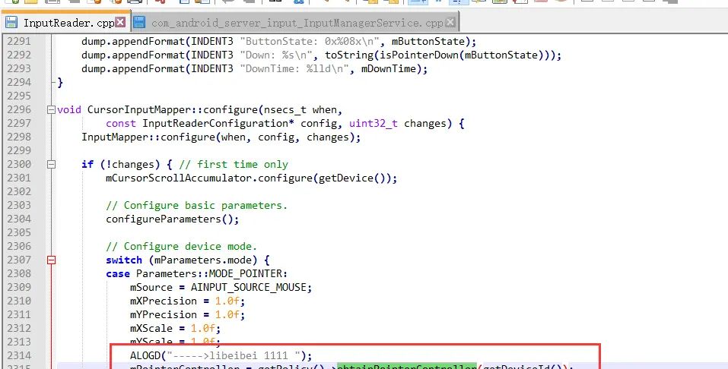Select line number 2296 in the margin
This screenshot has width=728, height=369.
18,109
